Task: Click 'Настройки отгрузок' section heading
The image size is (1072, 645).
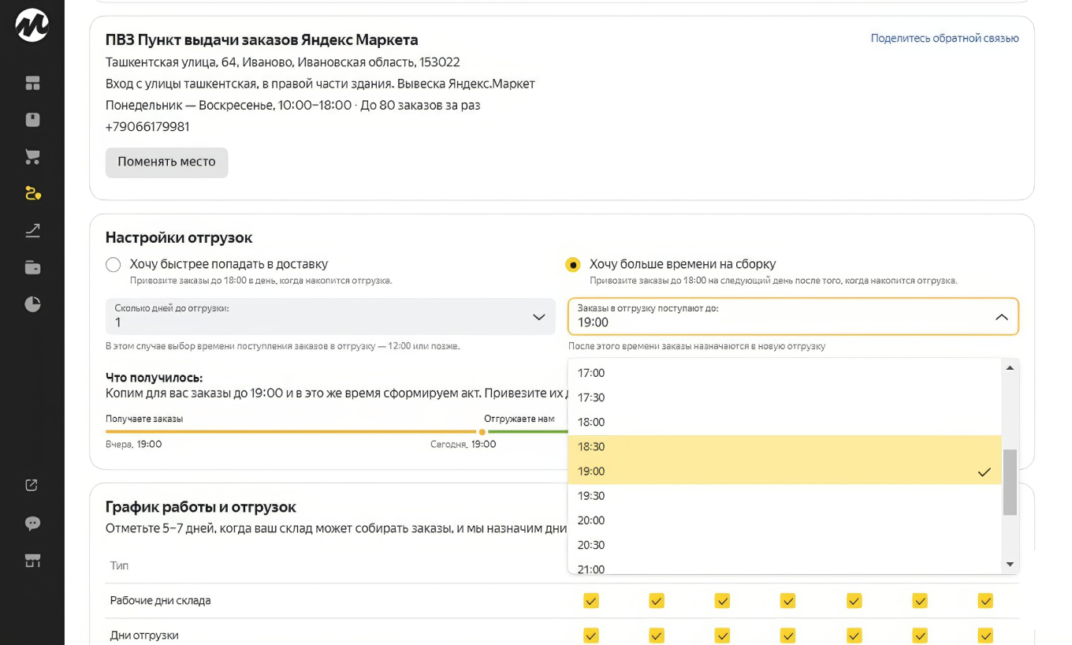Action: (179, 237)
